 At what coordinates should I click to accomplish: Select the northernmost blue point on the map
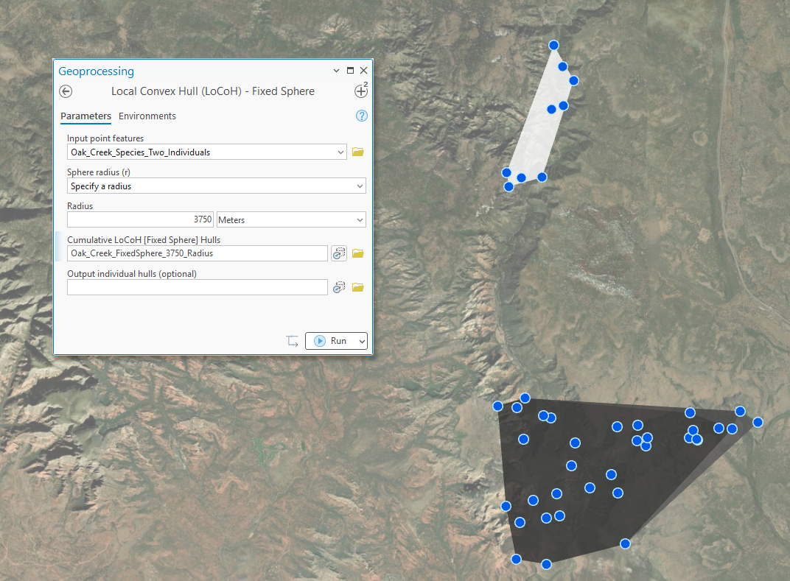tap(553, 46)
